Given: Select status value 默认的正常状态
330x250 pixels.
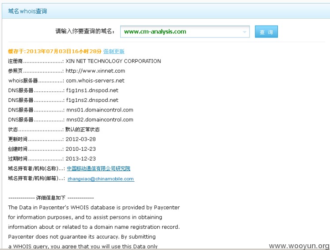Looking at the screenshot, I should [83, 130].
